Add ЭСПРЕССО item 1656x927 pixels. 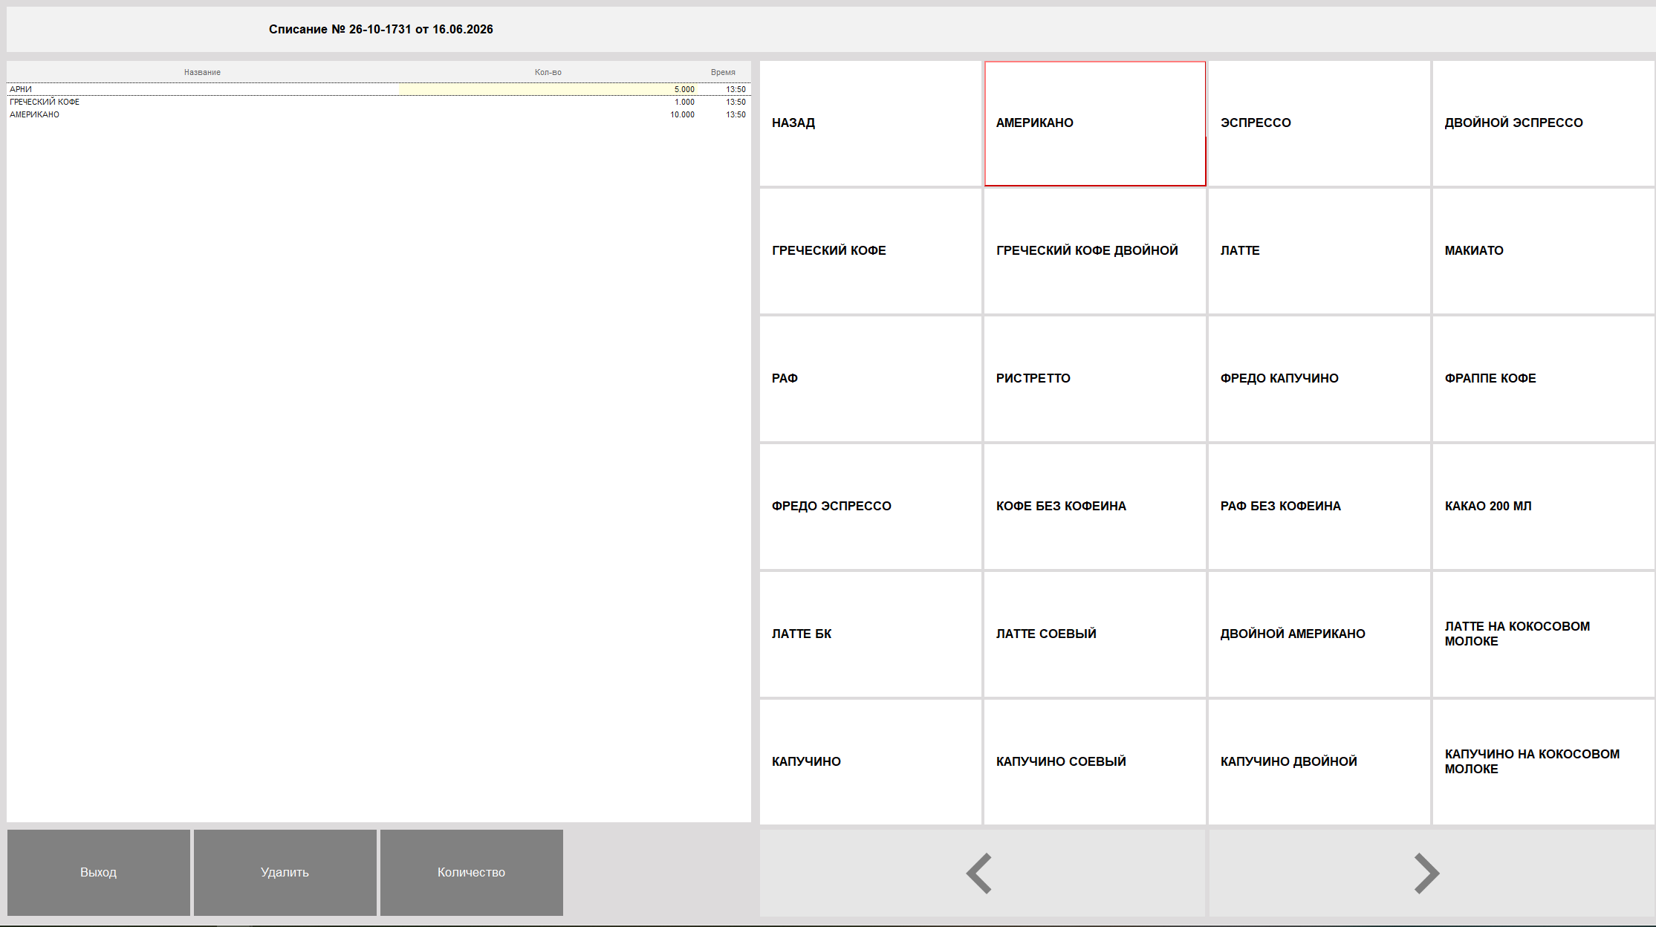[x=1319, y=123]
